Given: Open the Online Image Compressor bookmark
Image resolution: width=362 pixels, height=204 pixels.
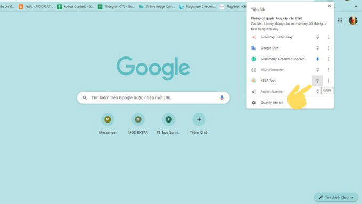Looking at the screenshot, I should point(157,7).
